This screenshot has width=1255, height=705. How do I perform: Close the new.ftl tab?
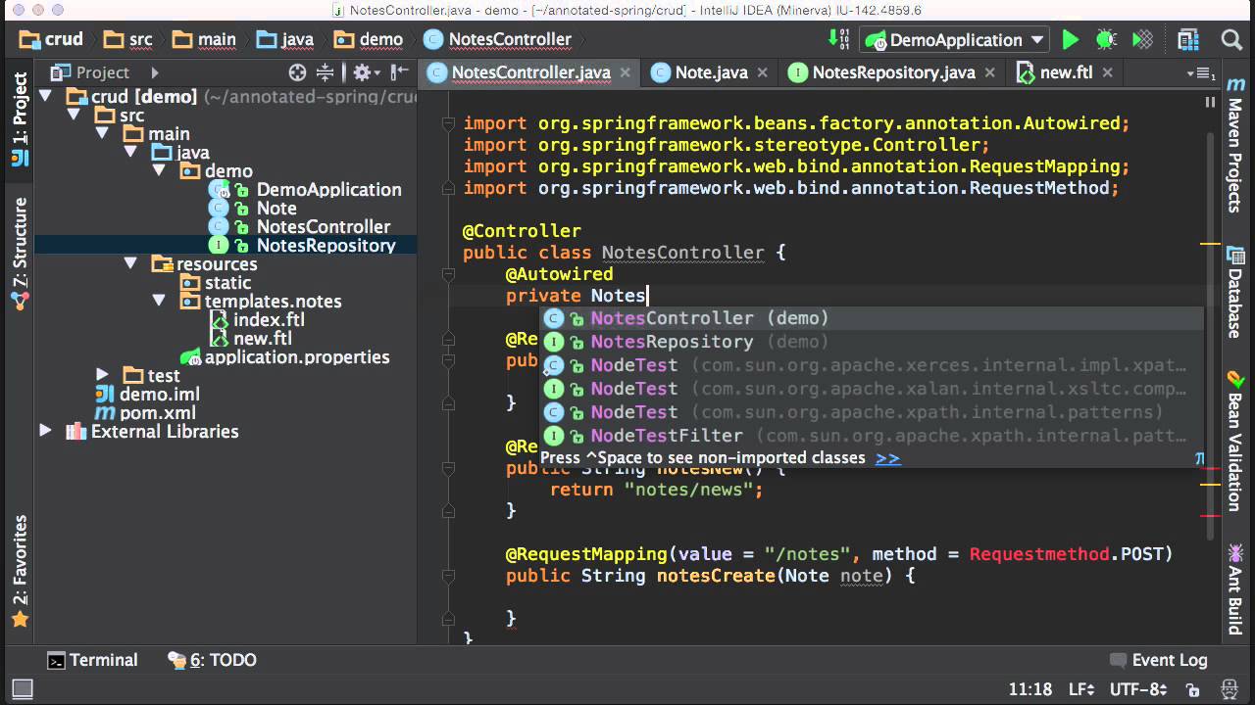coord(1108,72)
